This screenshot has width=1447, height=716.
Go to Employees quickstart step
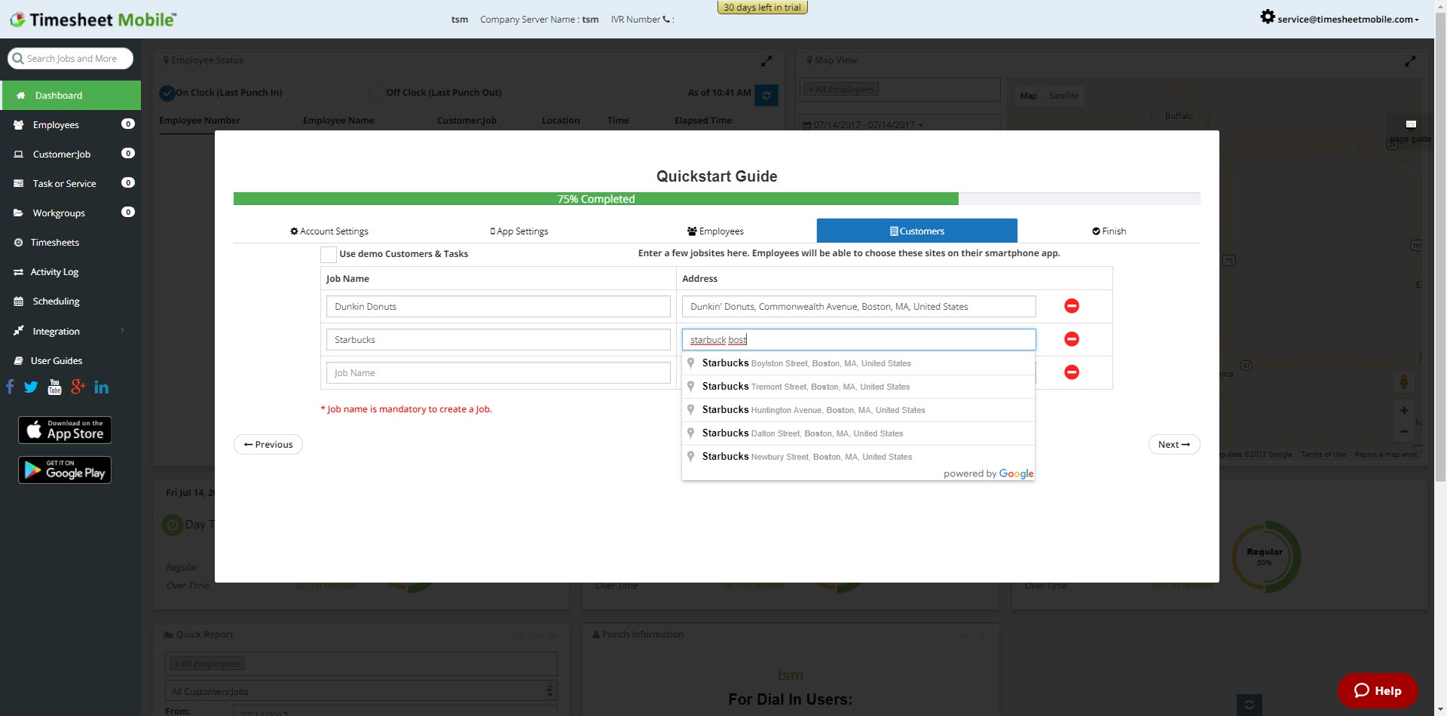715,231
